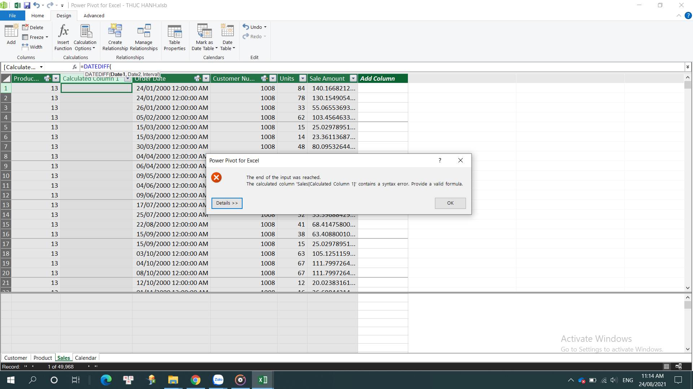Select the Sales sheet tab
The width and height of the screenshot is (693, 389).
point(64,358)
